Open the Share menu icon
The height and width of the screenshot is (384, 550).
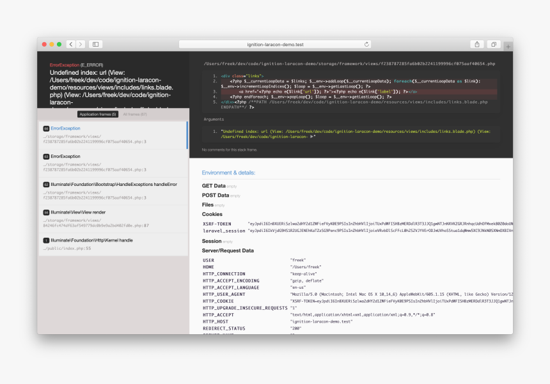coord(477,44)
